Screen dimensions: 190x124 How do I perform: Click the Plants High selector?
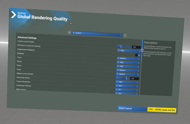coord(128,67)
